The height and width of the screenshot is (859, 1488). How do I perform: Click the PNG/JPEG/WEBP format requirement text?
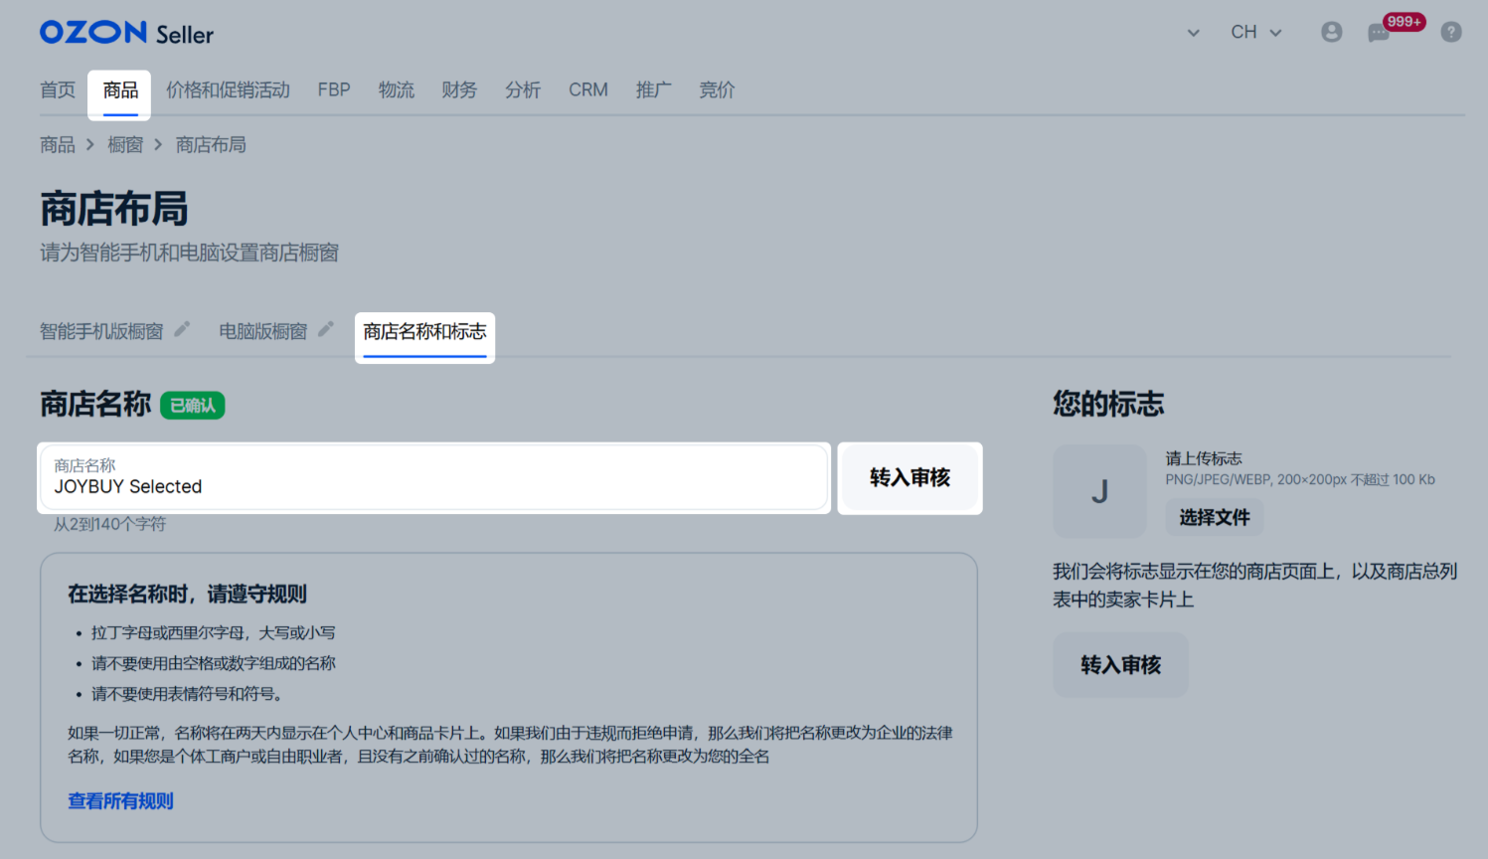coord(1300,480)
